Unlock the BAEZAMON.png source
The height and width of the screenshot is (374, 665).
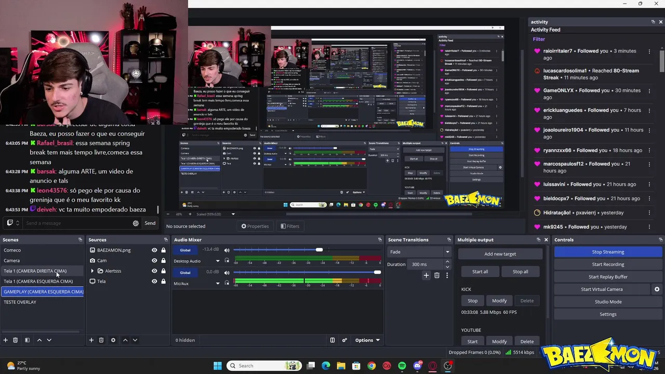(163, 250)
